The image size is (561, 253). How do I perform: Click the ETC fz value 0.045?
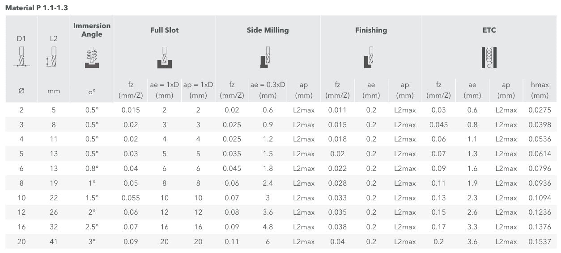point(438,124)
